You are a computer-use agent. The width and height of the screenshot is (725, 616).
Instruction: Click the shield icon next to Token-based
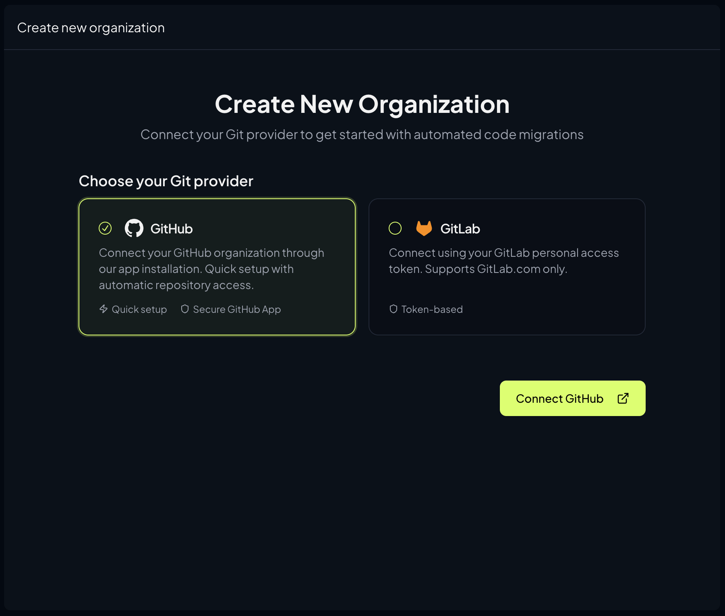pyautogui.click(x=394, y=309)
